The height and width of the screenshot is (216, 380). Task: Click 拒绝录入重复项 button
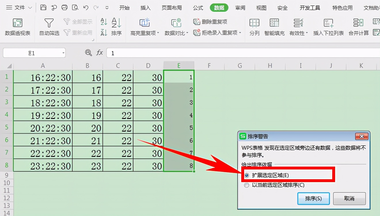click(216, 33)
